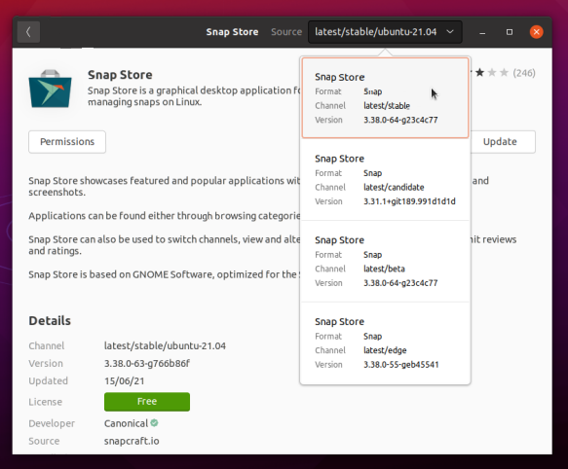Click the filled star rating icon
Viewport: 568px width, 469px height.
(x=479, y=73)
